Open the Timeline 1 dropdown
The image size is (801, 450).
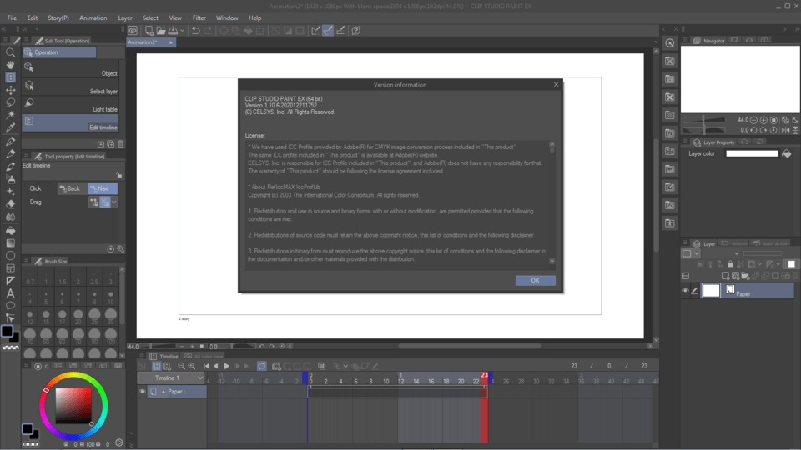pyautogui.click(x=172, y=378)
